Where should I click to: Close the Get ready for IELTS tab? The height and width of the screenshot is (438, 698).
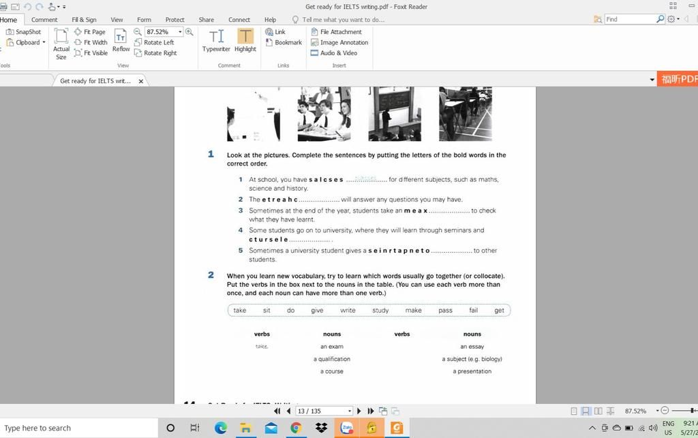tap(140, 81)
